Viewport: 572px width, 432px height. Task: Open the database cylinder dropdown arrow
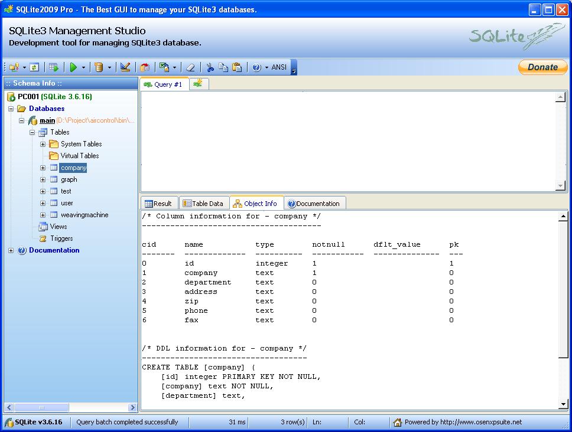click(109, 67)
